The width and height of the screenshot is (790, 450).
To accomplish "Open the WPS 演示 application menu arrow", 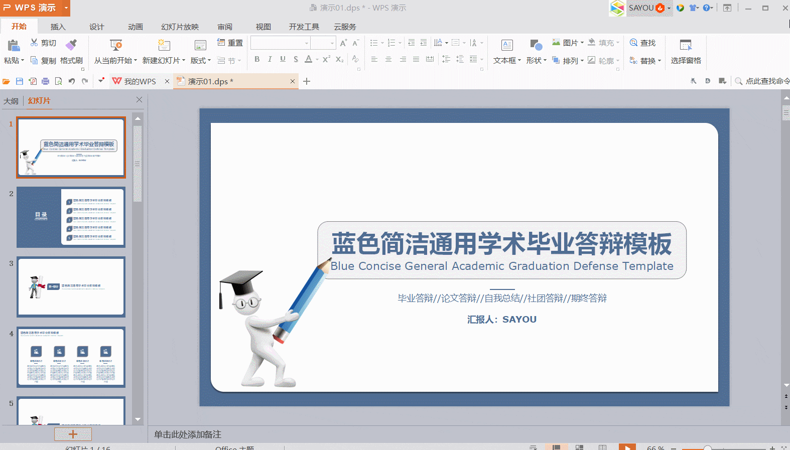I will point(66,8).
